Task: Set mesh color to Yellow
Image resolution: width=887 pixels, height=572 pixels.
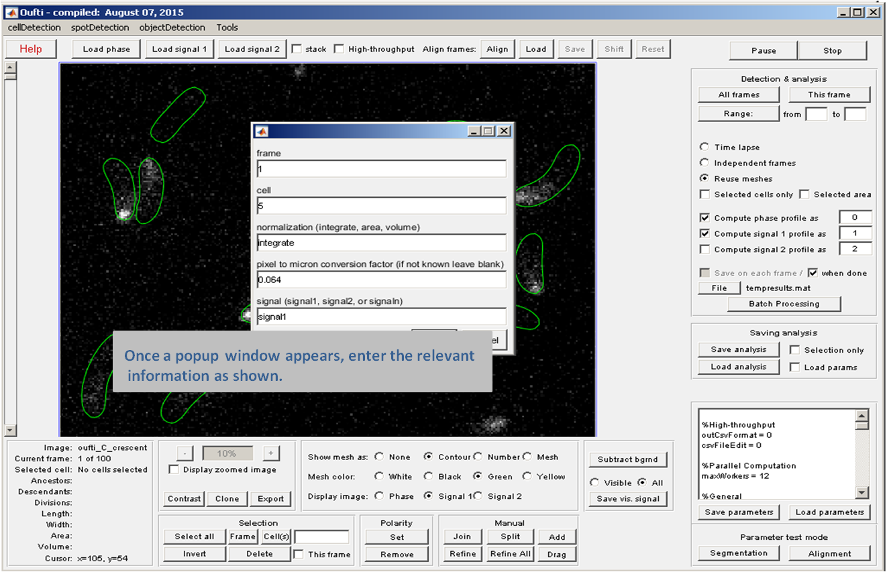Action: 527,477
